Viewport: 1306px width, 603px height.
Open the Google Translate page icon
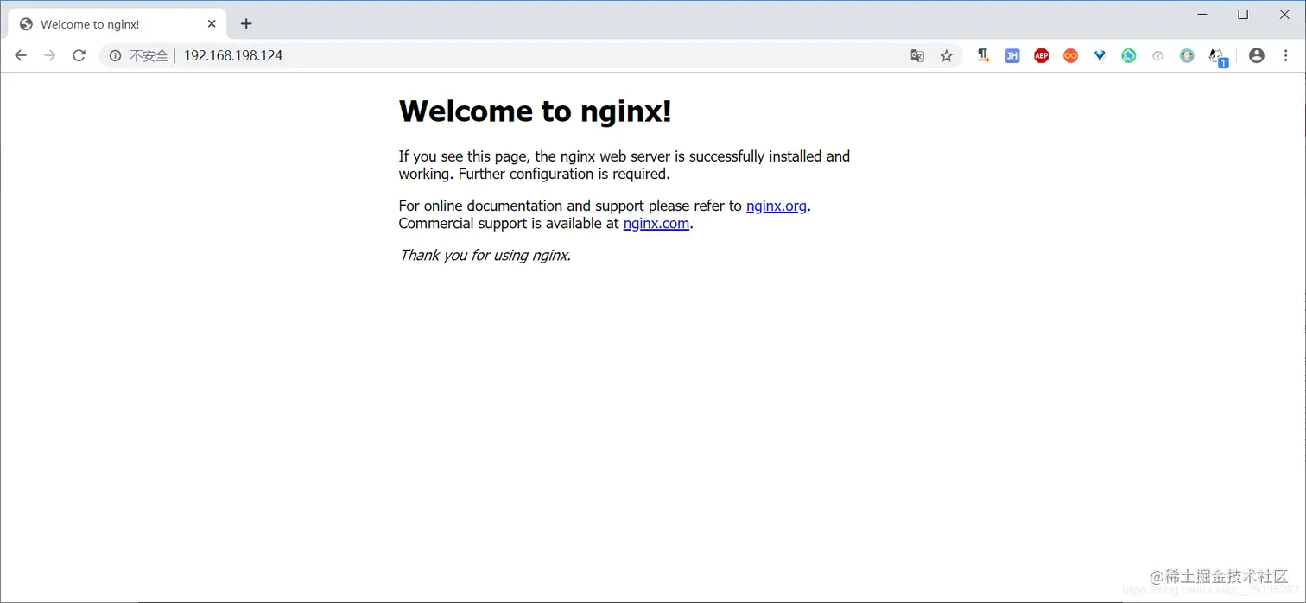917,55
